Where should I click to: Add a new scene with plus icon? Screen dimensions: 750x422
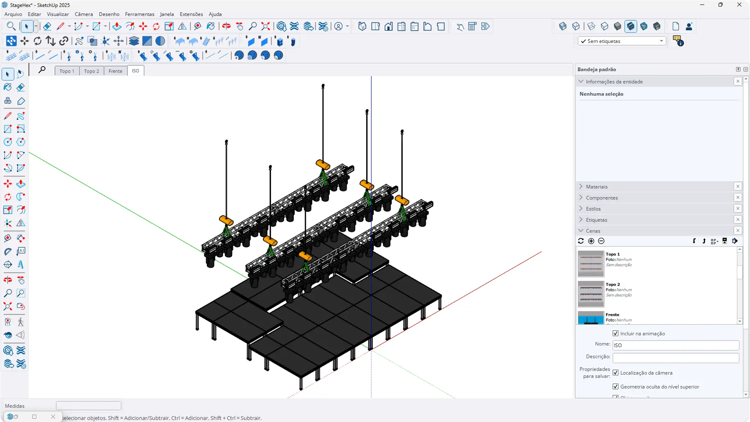click(x=591, y=241)
